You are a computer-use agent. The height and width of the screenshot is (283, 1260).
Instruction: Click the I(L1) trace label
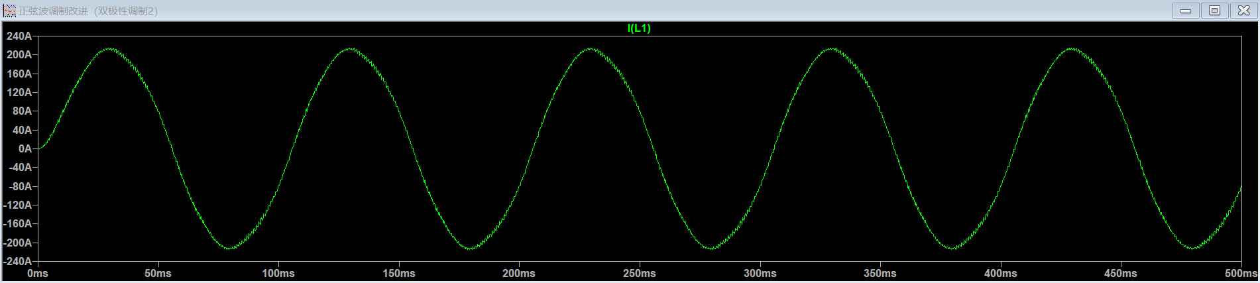tap(639, 28)
